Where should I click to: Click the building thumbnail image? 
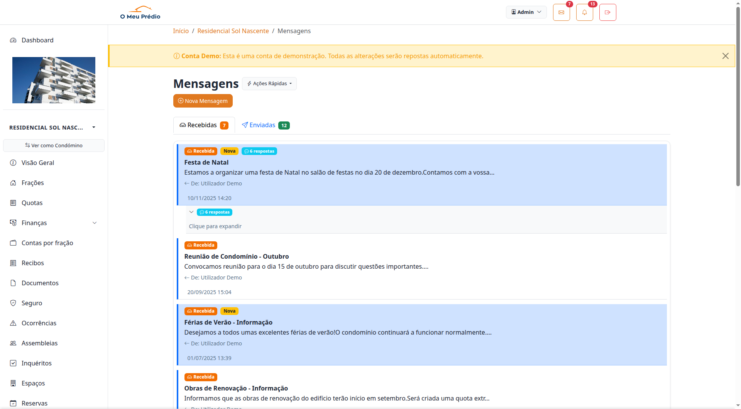coord(54,80)
